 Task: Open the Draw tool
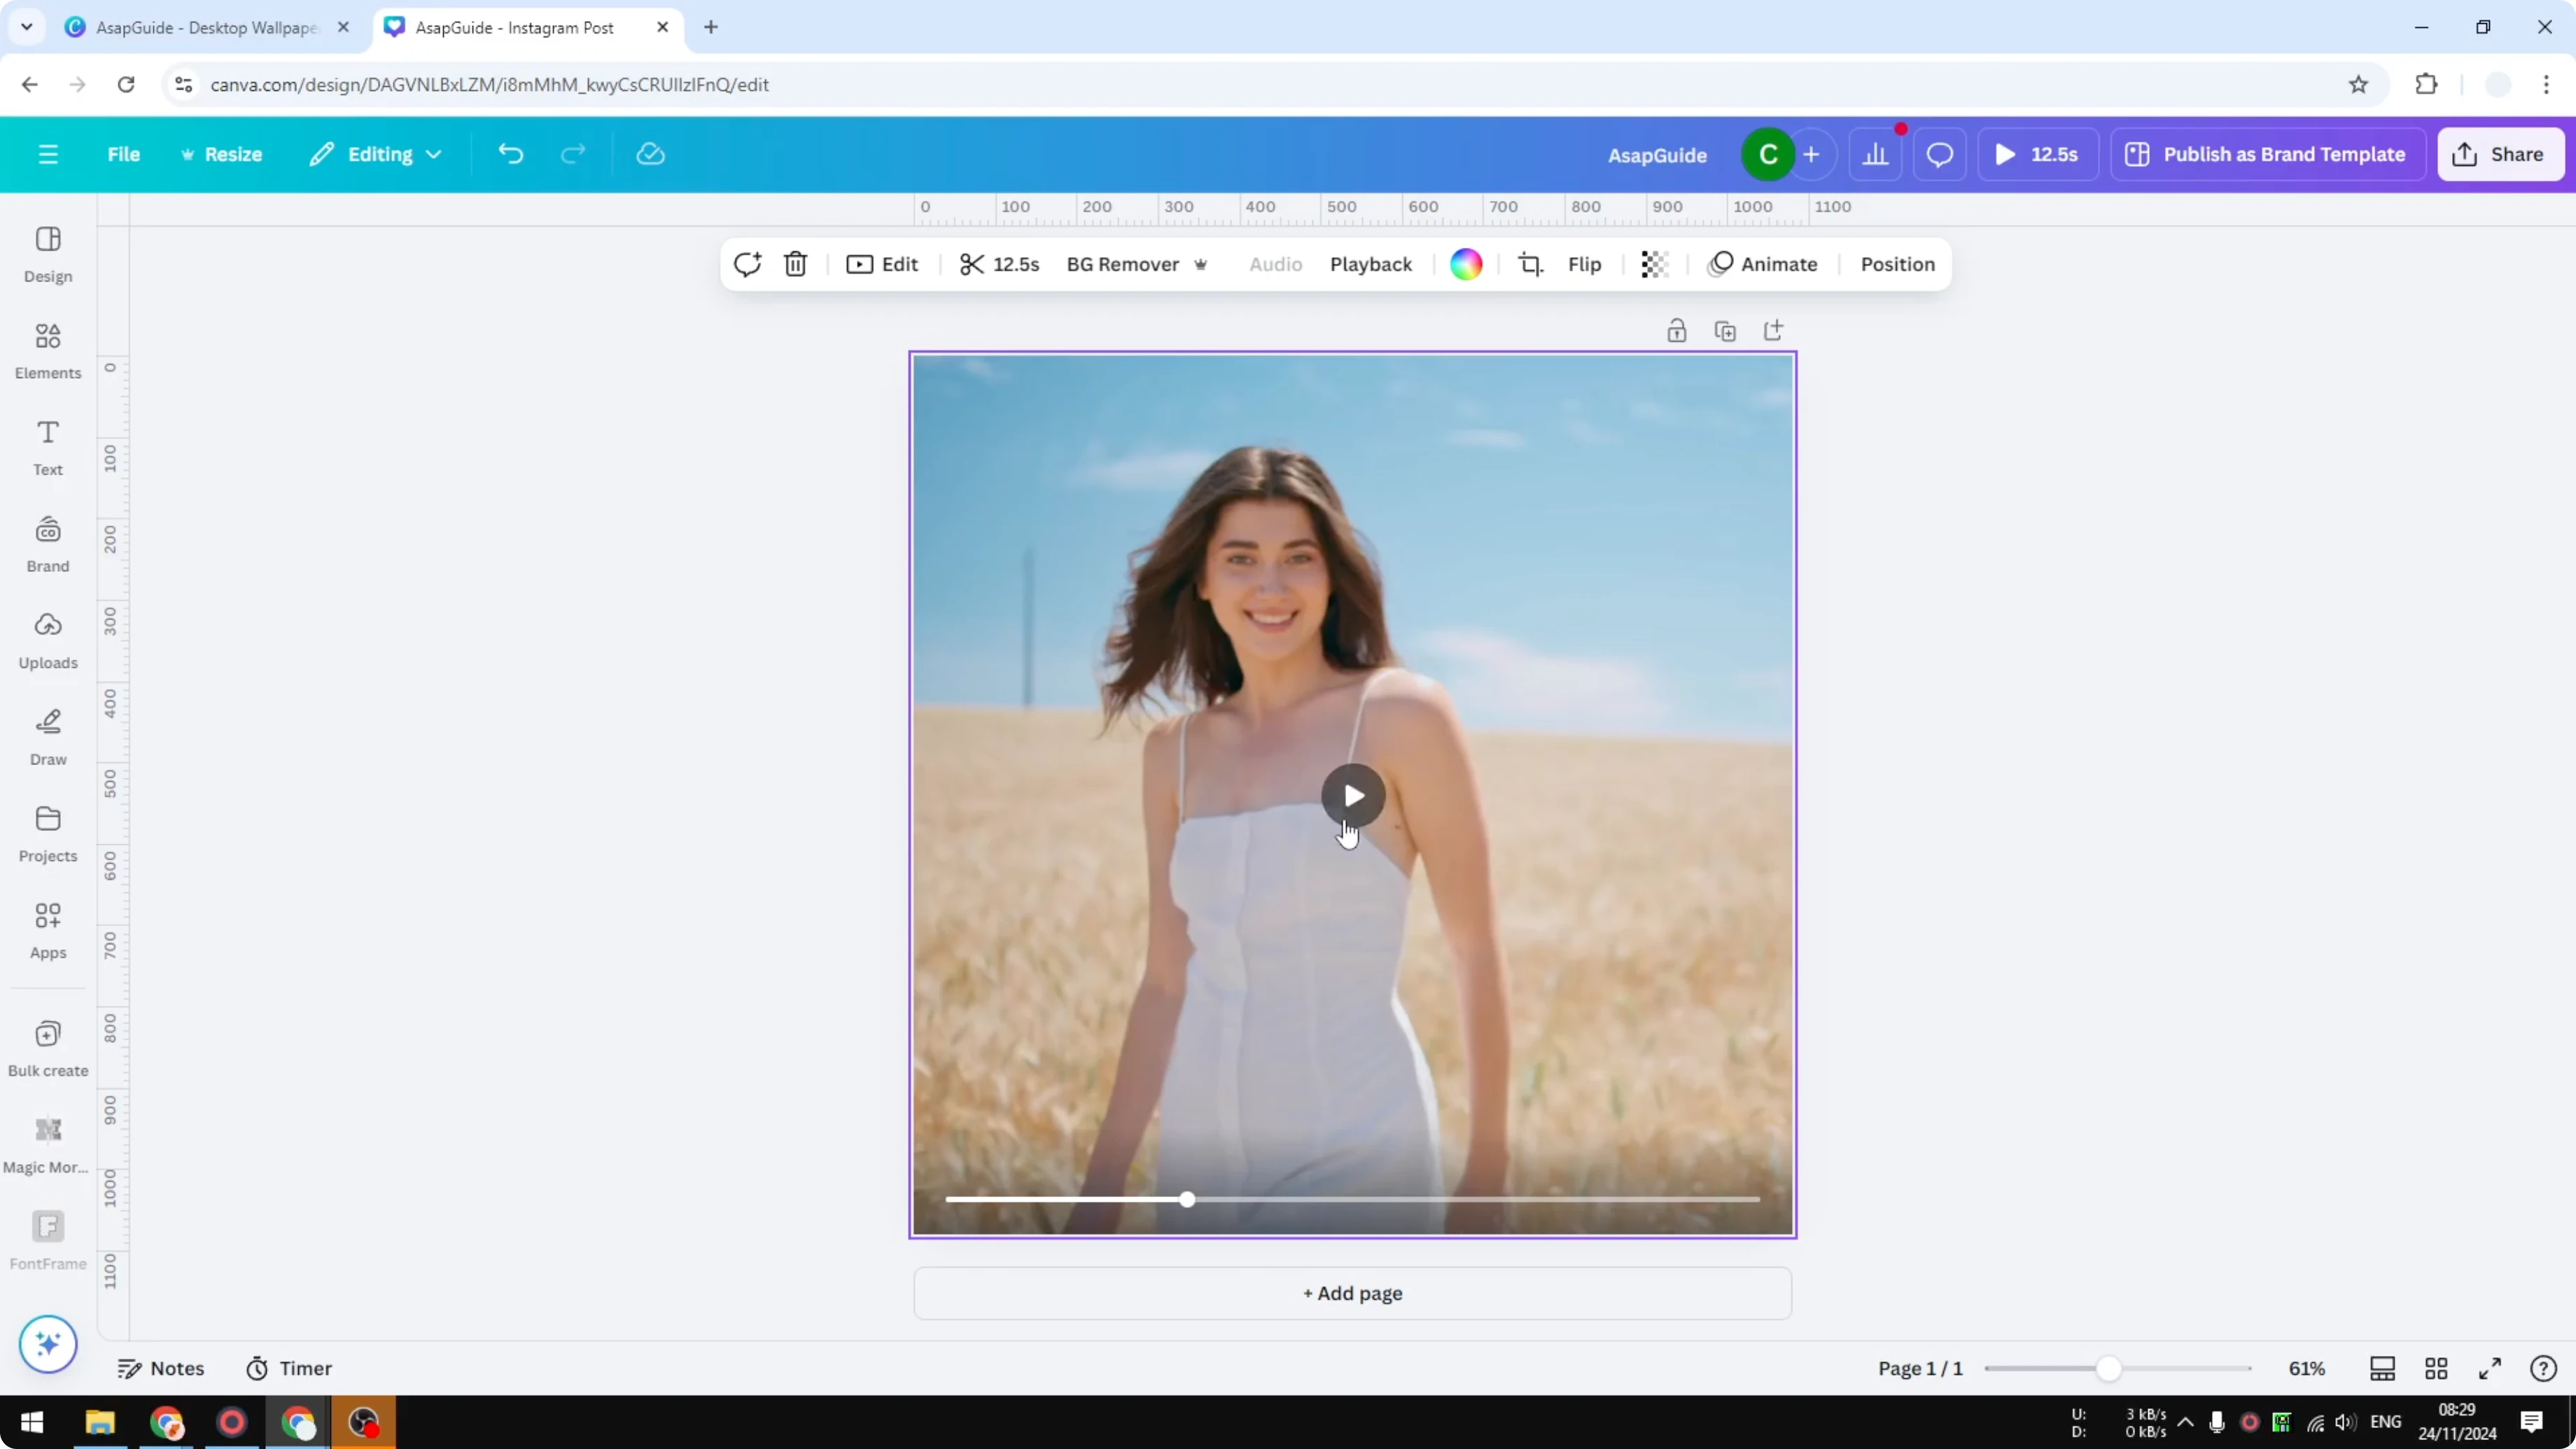(47, 737)
